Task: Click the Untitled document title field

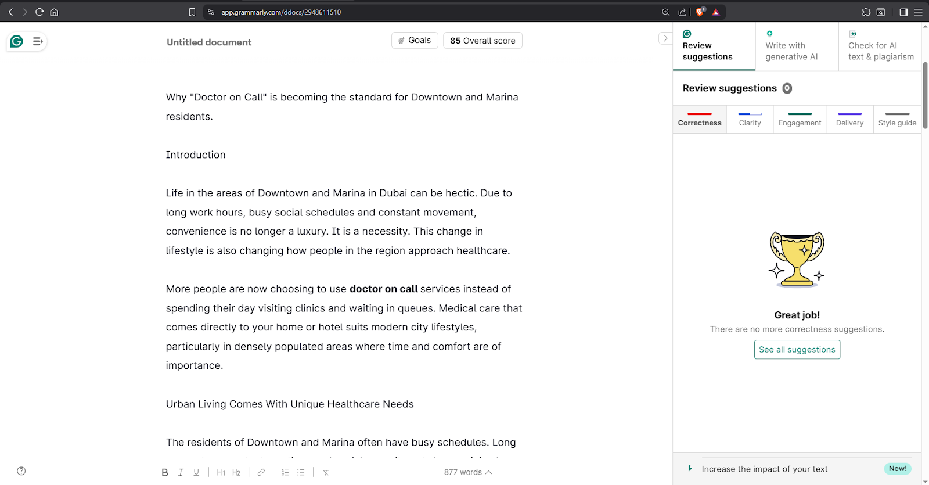Action: [209, 42]
